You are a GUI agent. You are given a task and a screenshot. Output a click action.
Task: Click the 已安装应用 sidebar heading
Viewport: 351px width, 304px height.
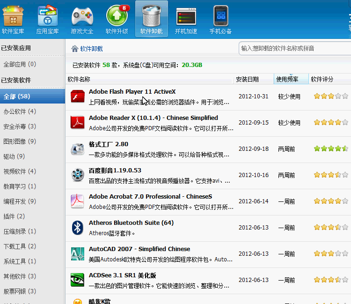(16, 48)
